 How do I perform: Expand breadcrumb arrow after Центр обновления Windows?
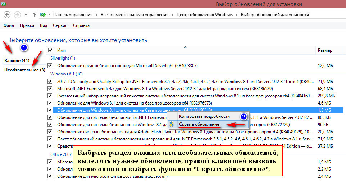coord(237,15)
